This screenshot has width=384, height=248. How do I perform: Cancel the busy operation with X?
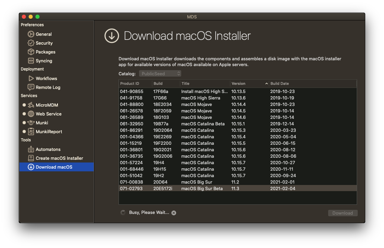pyautogui.click(x=174, y=213)
